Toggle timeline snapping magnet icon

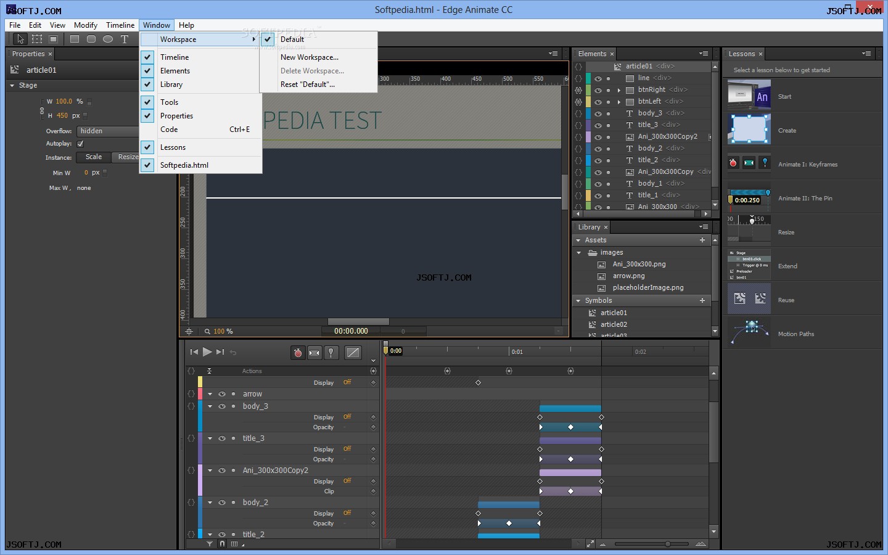[222, 544]
